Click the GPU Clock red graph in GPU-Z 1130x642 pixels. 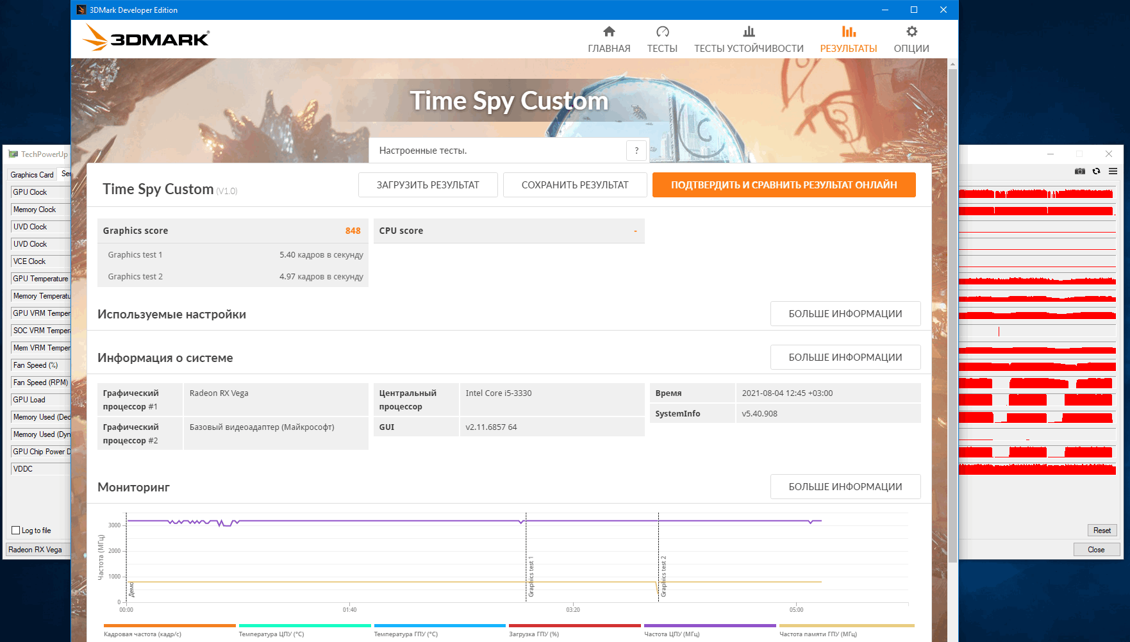[x=1037, y=192]
